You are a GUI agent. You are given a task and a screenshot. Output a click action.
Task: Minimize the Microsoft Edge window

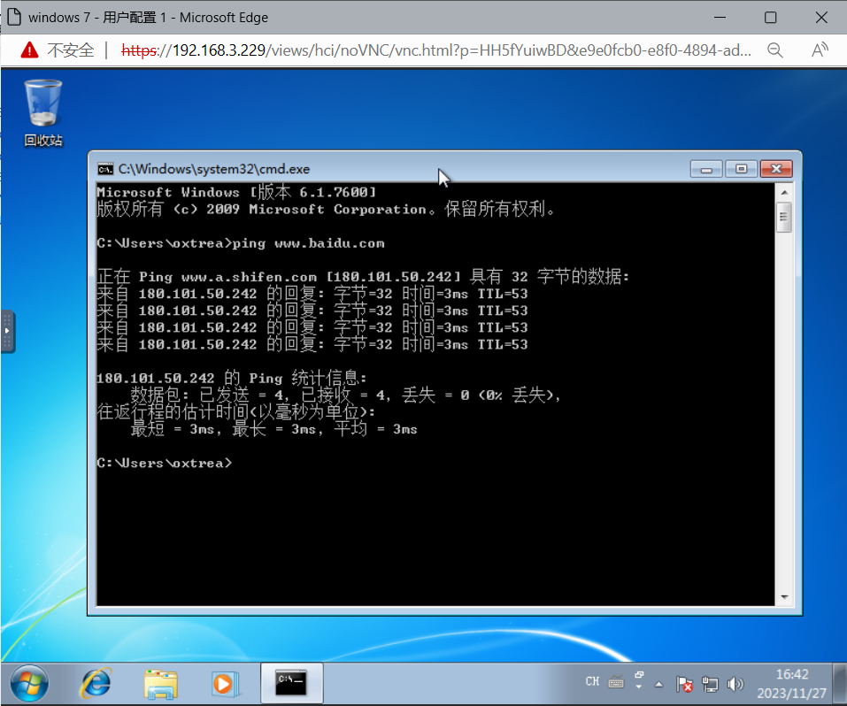pyautogui.click(x=720, y=18)
